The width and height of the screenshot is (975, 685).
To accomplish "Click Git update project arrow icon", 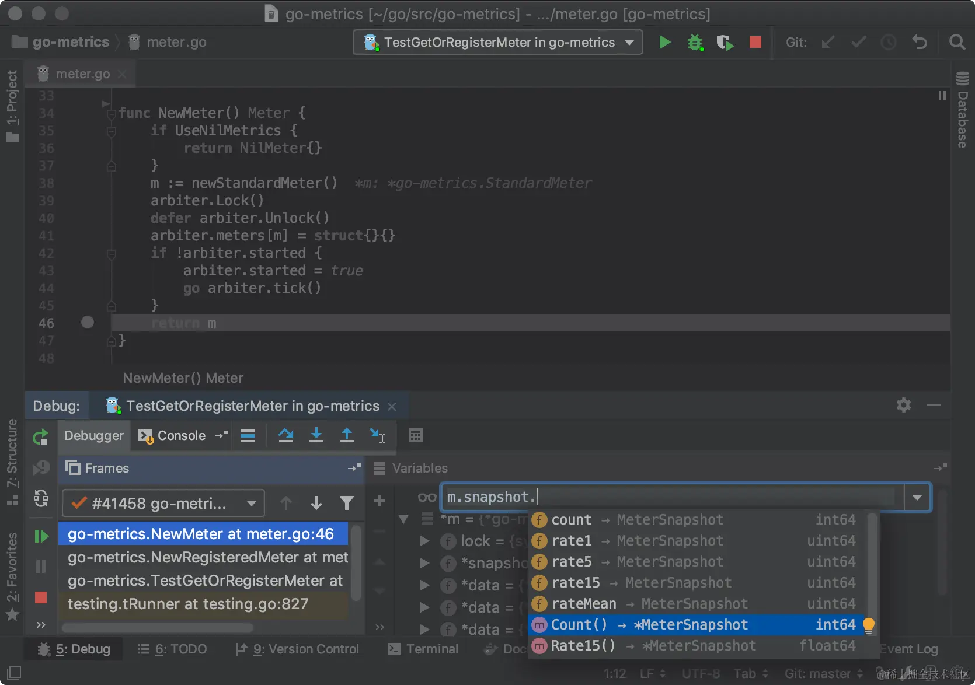I will point(828,42).
